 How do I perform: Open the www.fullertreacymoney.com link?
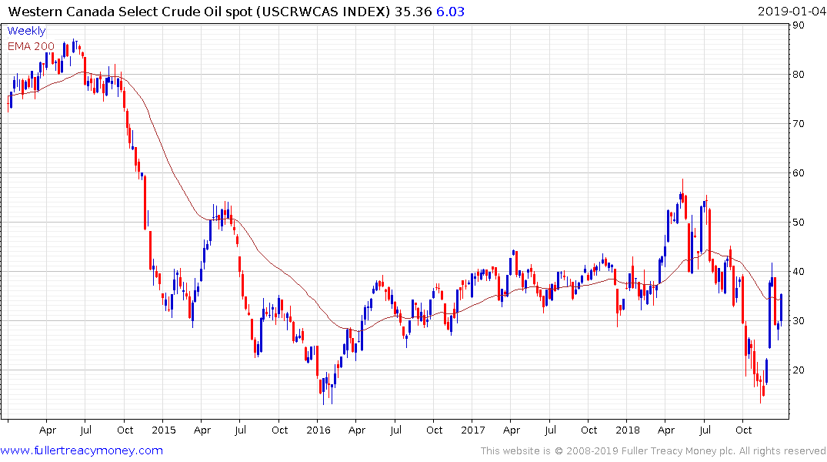click(x=82, y=450)
